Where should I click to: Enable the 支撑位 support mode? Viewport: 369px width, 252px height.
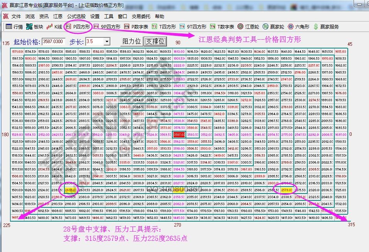click(155, 41)
